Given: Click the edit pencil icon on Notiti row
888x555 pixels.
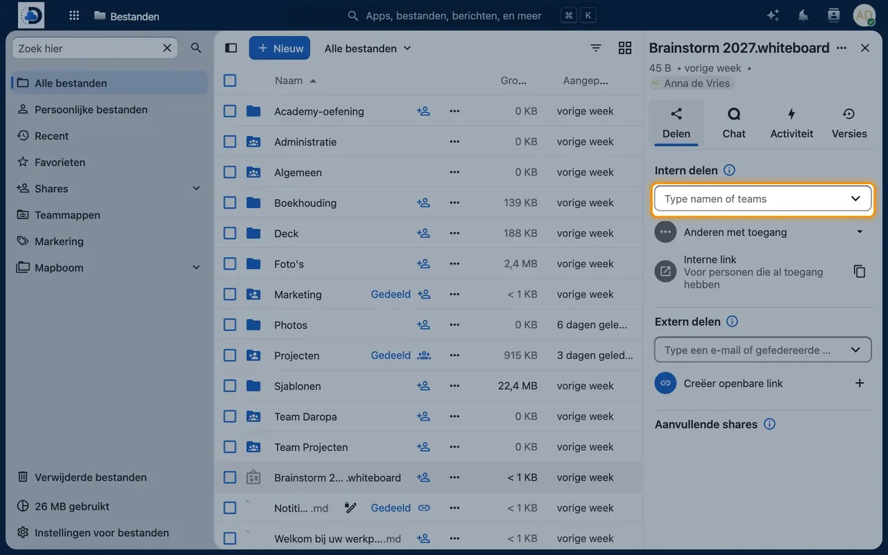Looking at the screenshot, I should click(x=350, y=508).
